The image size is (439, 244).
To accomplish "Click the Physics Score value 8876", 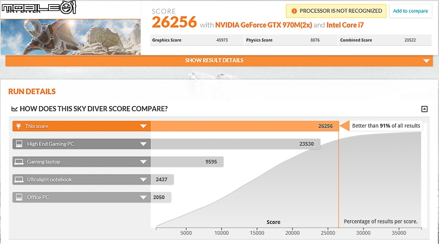I will (315, 40).
